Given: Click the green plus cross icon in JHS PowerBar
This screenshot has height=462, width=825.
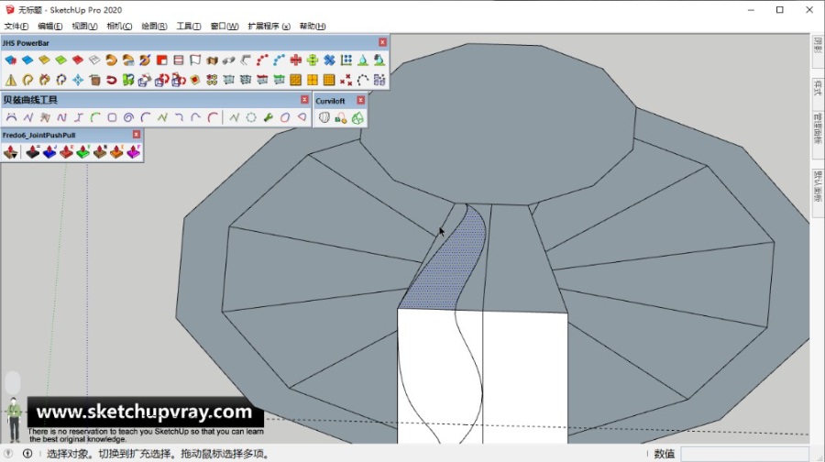Looking at the screenshot, I should click(x=313, y=60).
